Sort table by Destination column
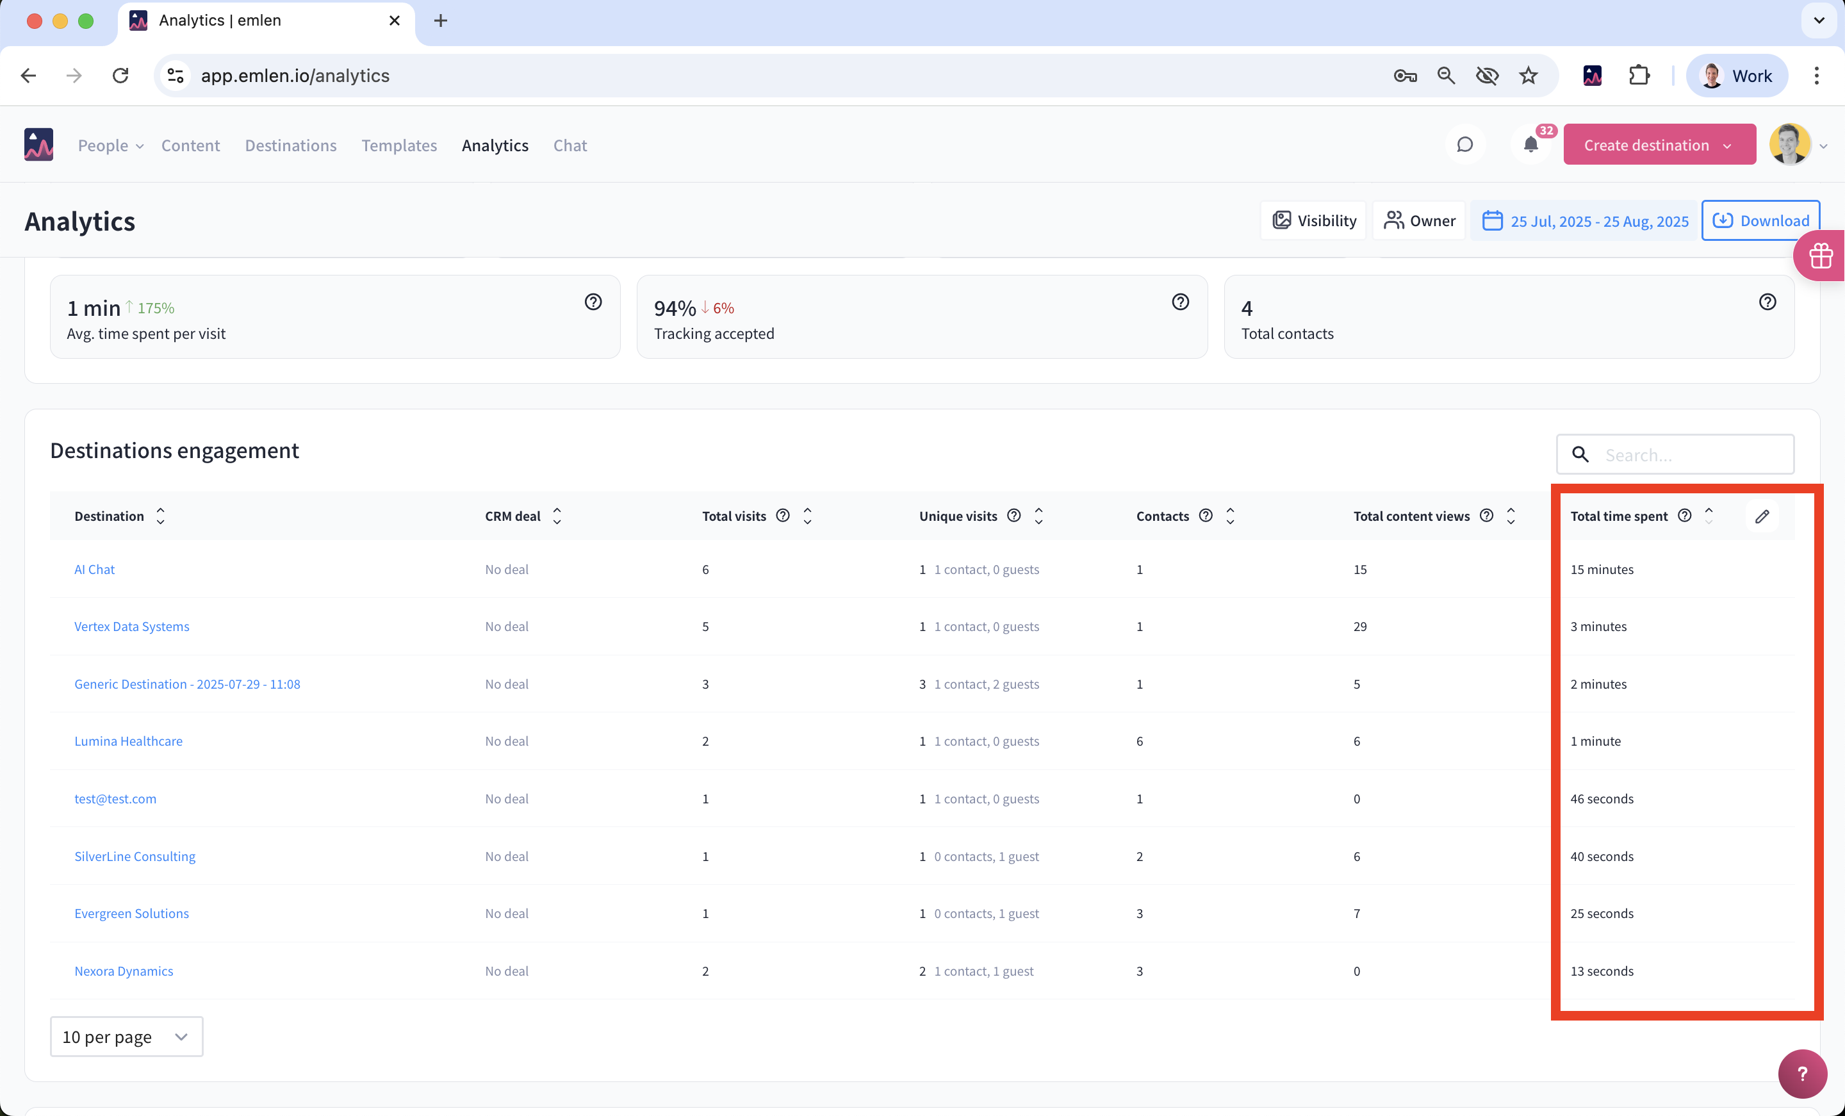This screenshot has width=1845, height=1116. click(x=160, y=516)
